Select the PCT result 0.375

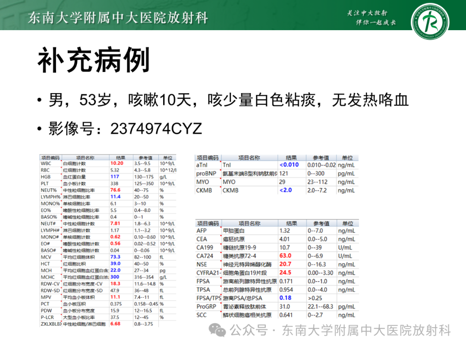pyautogui.click(x=116, y=304)
